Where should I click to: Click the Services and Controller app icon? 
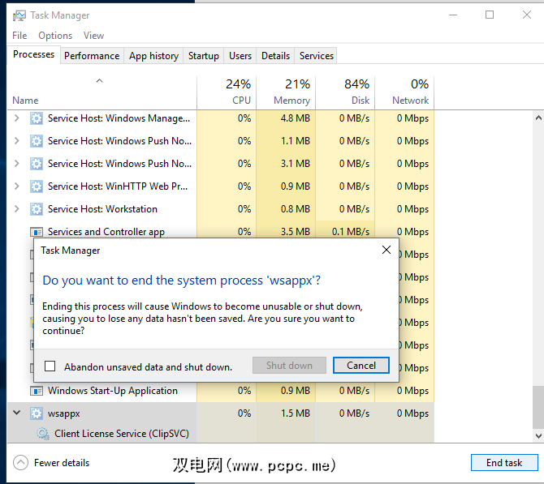(37, 232)
